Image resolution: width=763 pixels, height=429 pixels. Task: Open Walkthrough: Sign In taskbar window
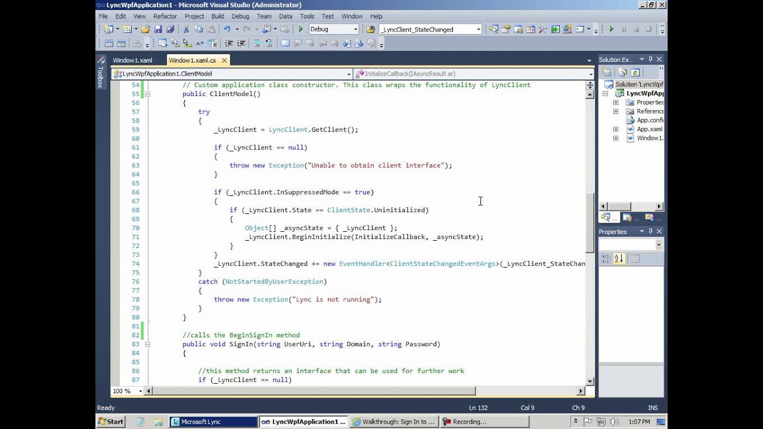[x=393, y=422]
